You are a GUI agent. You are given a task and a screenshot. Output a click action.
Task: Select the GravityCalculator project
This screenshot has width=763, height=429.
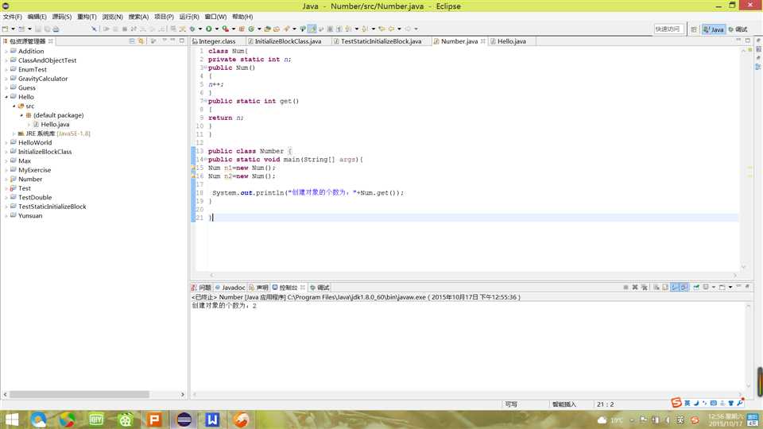point(43,79)
